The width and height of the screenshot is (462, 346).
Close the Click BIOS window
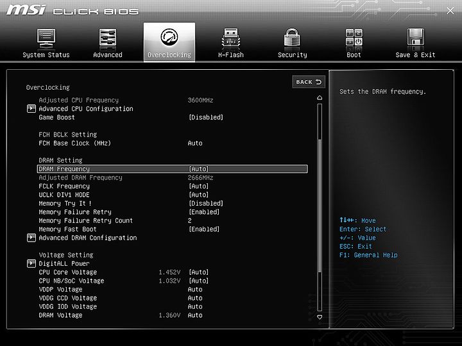click(450, 11)
